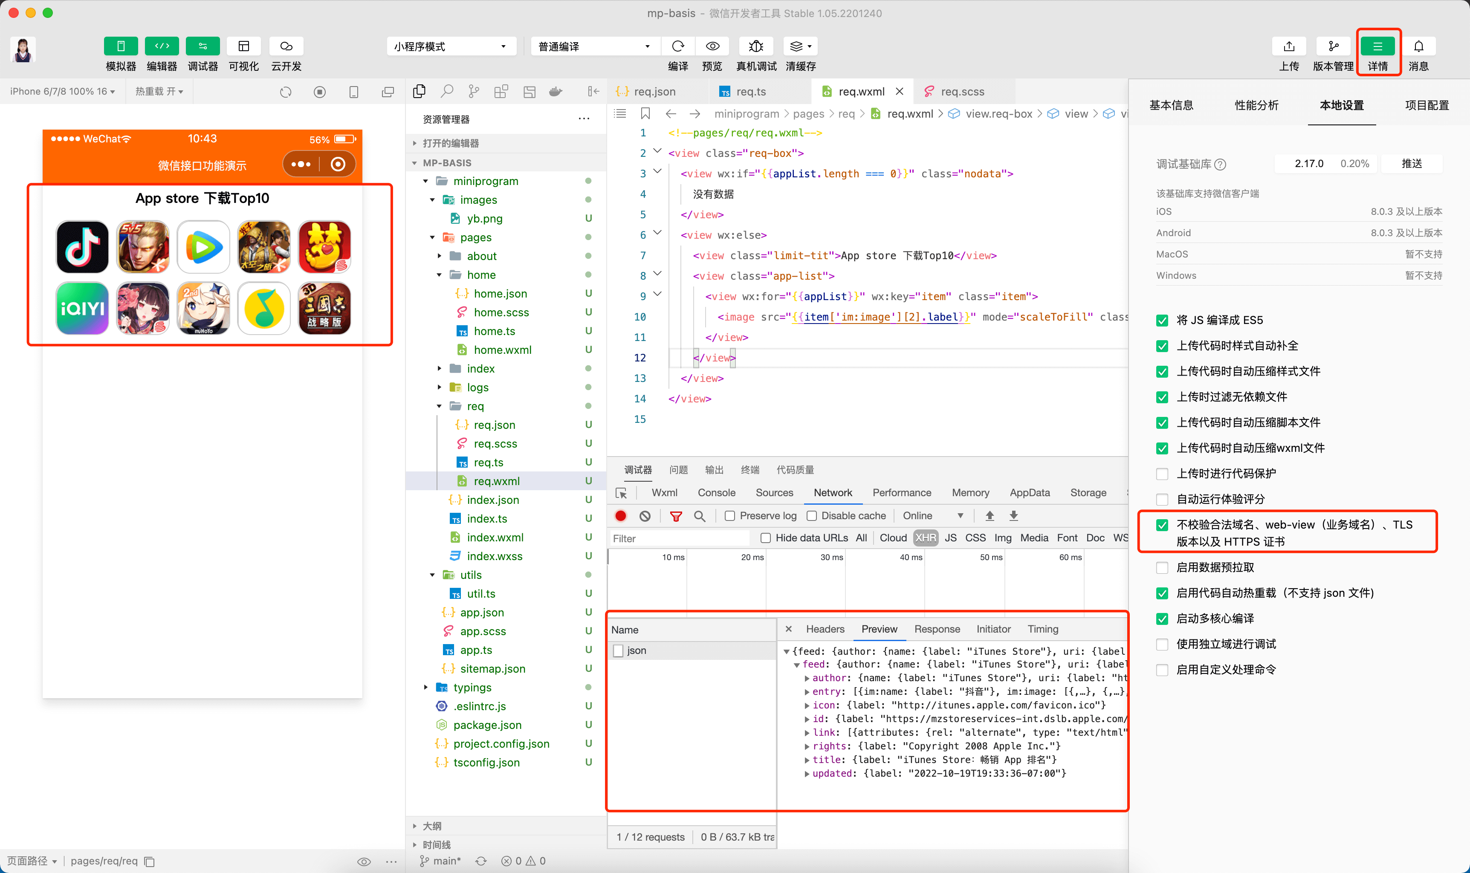Close the network request detail pane

point(788,629)
